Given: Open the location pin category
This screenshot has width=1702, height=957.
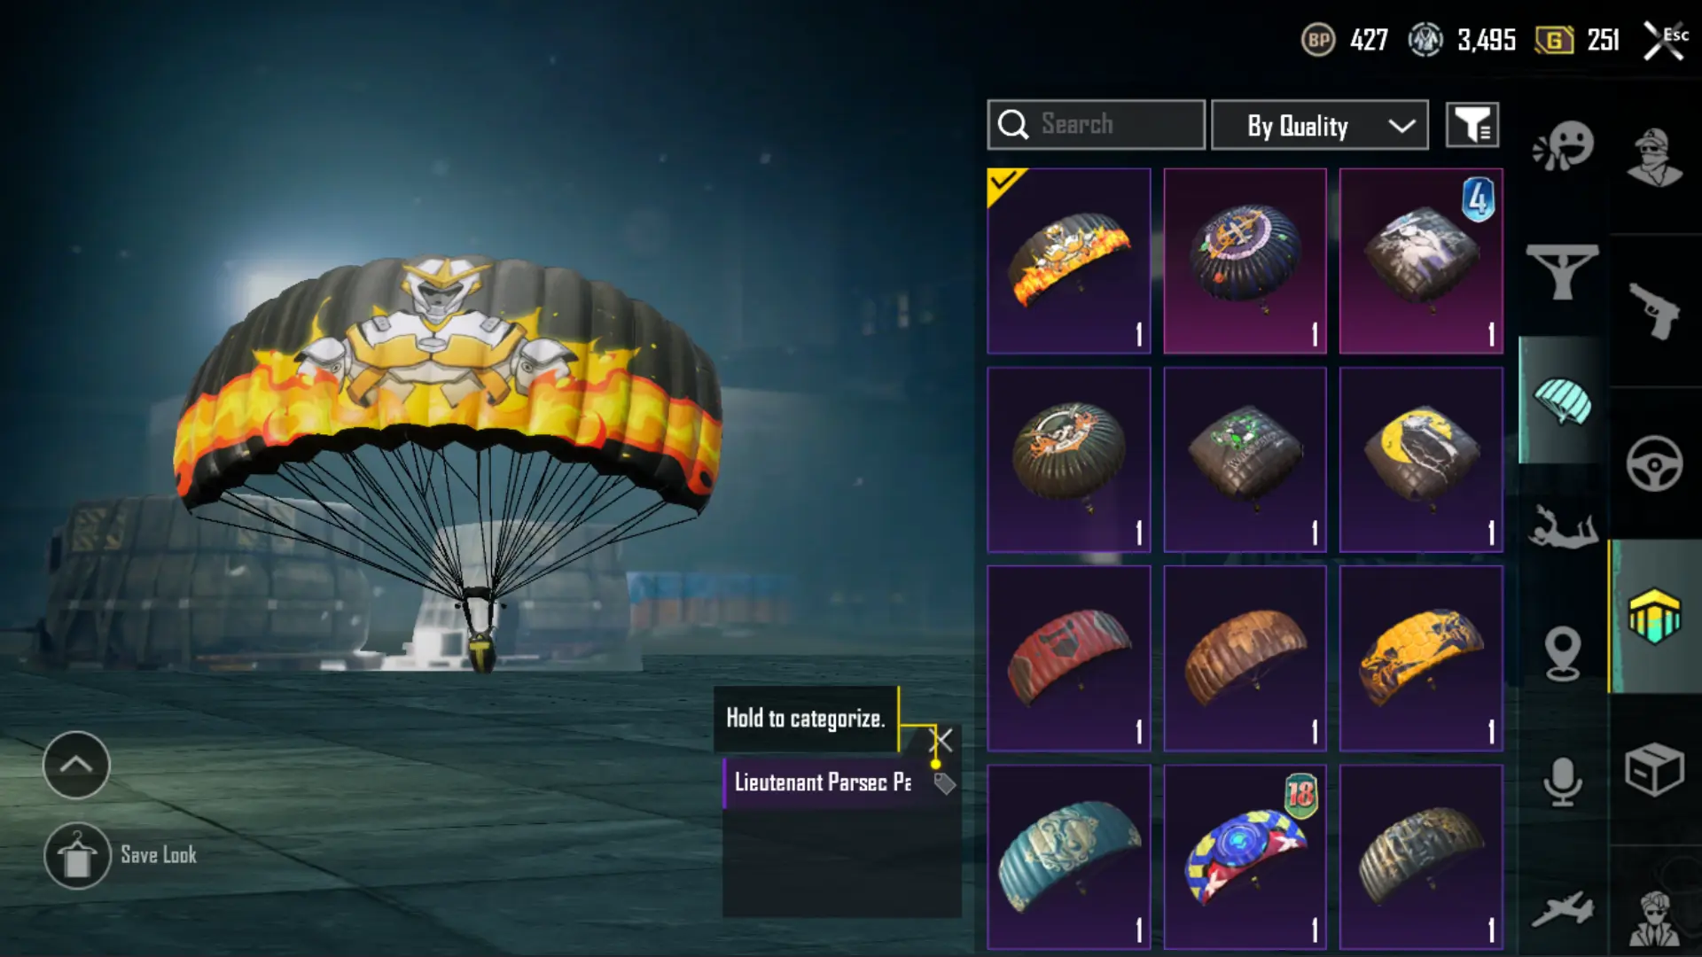Looking at the screenshot, I should click(x=1562, y=654).
